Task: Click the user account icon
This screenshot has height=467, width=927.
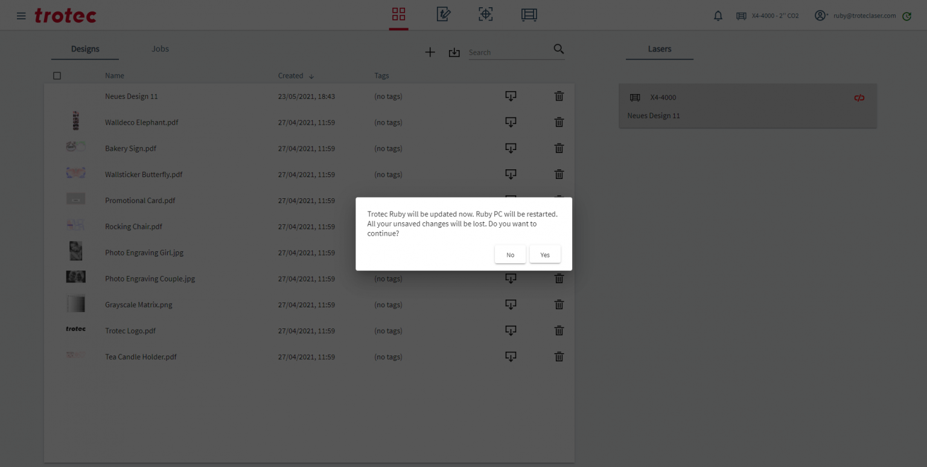Action: 820,16
